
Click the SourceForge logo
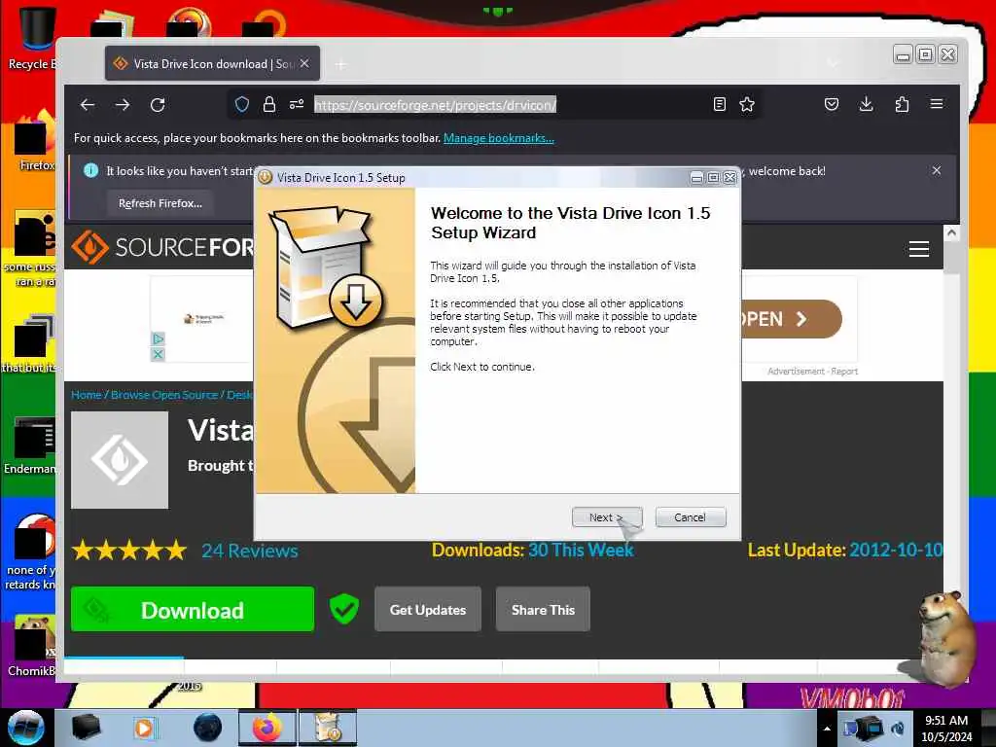pos(162,247)
